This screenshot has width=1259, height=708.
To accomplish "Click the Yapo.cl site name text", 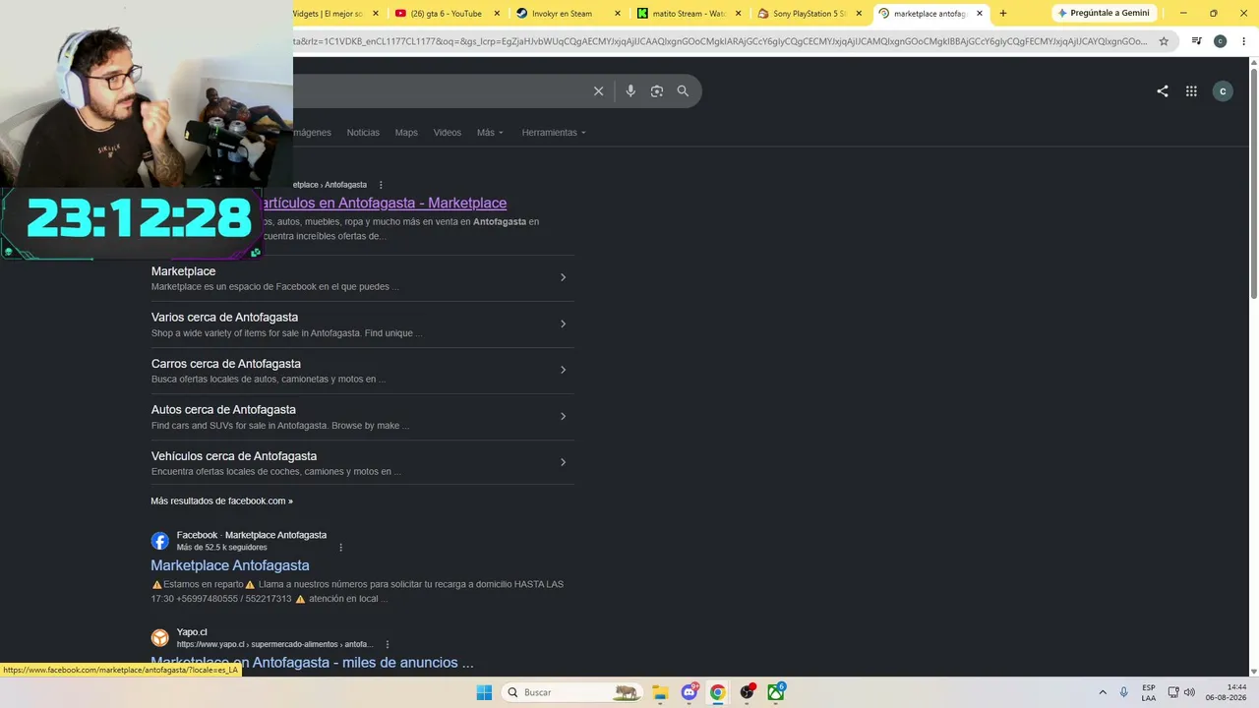I will click(192, 632).
